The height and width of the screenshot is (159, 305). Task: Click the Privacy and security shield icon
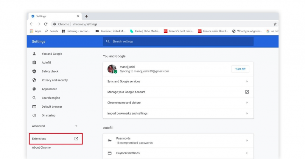click(34, 80)
